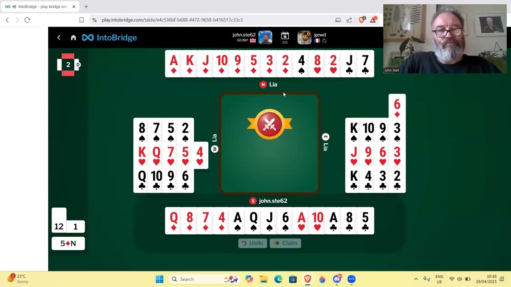Screen dimensions: 511x287
Task: Open the Wi-Fi network icon
Action: (452, 279)
